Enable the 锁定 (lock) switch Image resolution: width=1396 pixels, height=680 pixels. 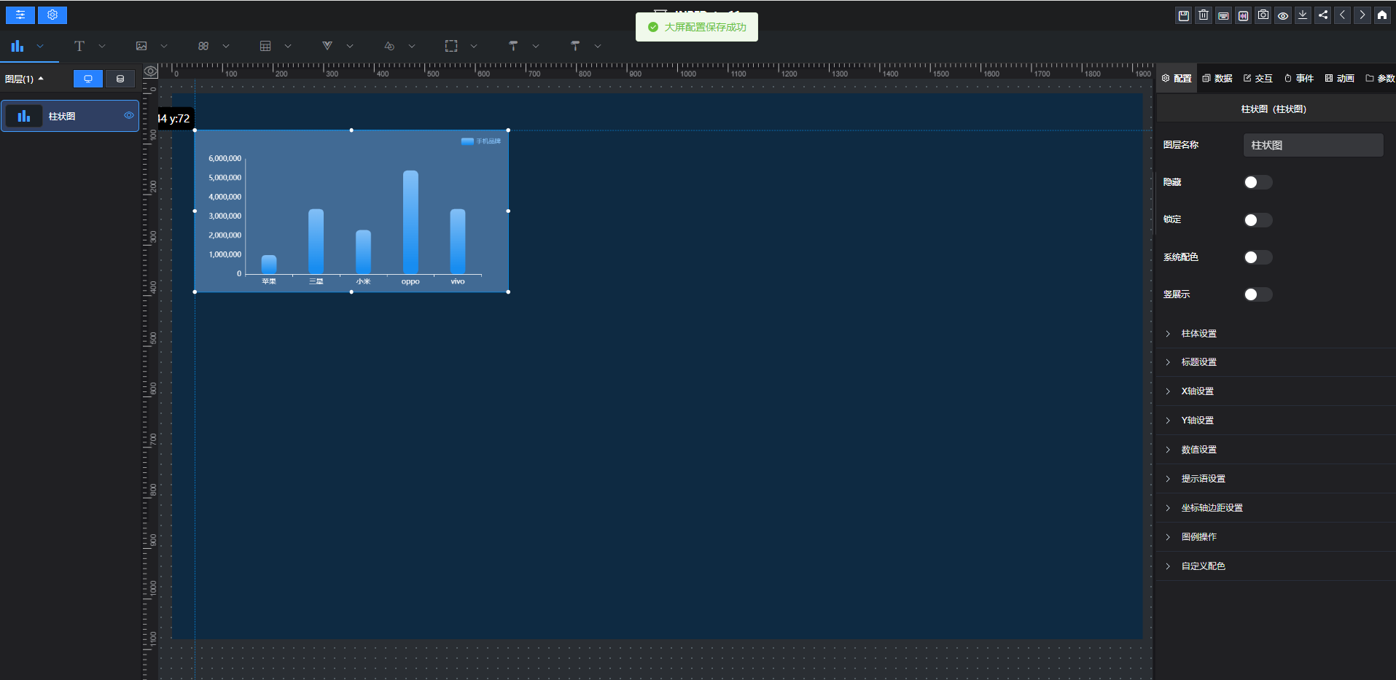1257,220
